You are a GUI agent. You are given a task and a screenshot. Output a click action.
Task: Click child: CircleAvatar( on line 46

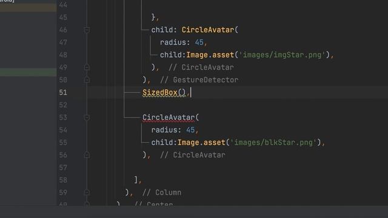(x=195, y=30)
